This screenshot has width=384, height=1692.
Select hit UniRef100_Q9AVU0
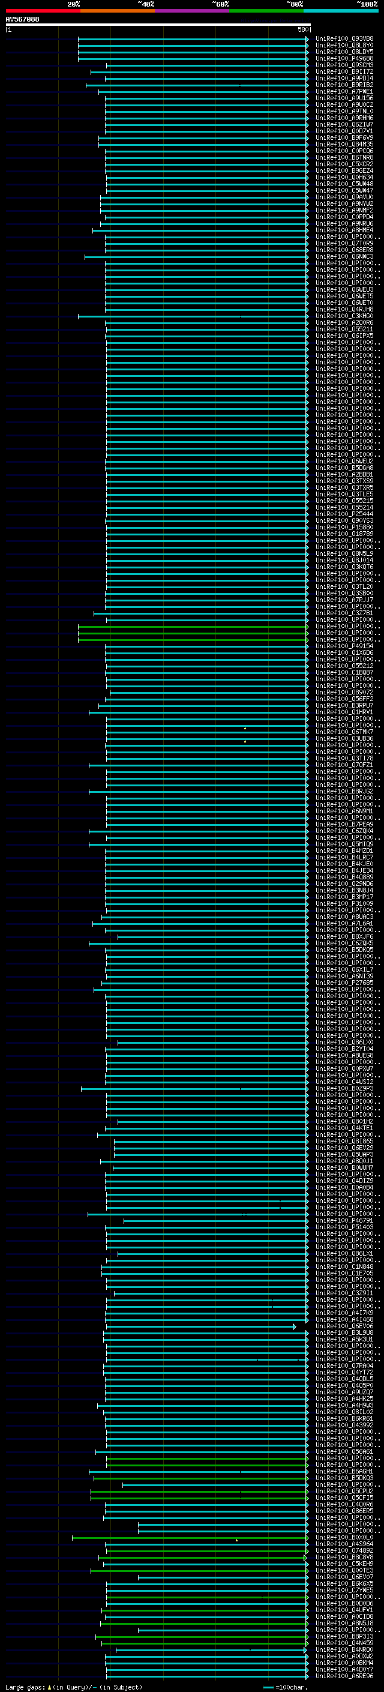[344, 197]
